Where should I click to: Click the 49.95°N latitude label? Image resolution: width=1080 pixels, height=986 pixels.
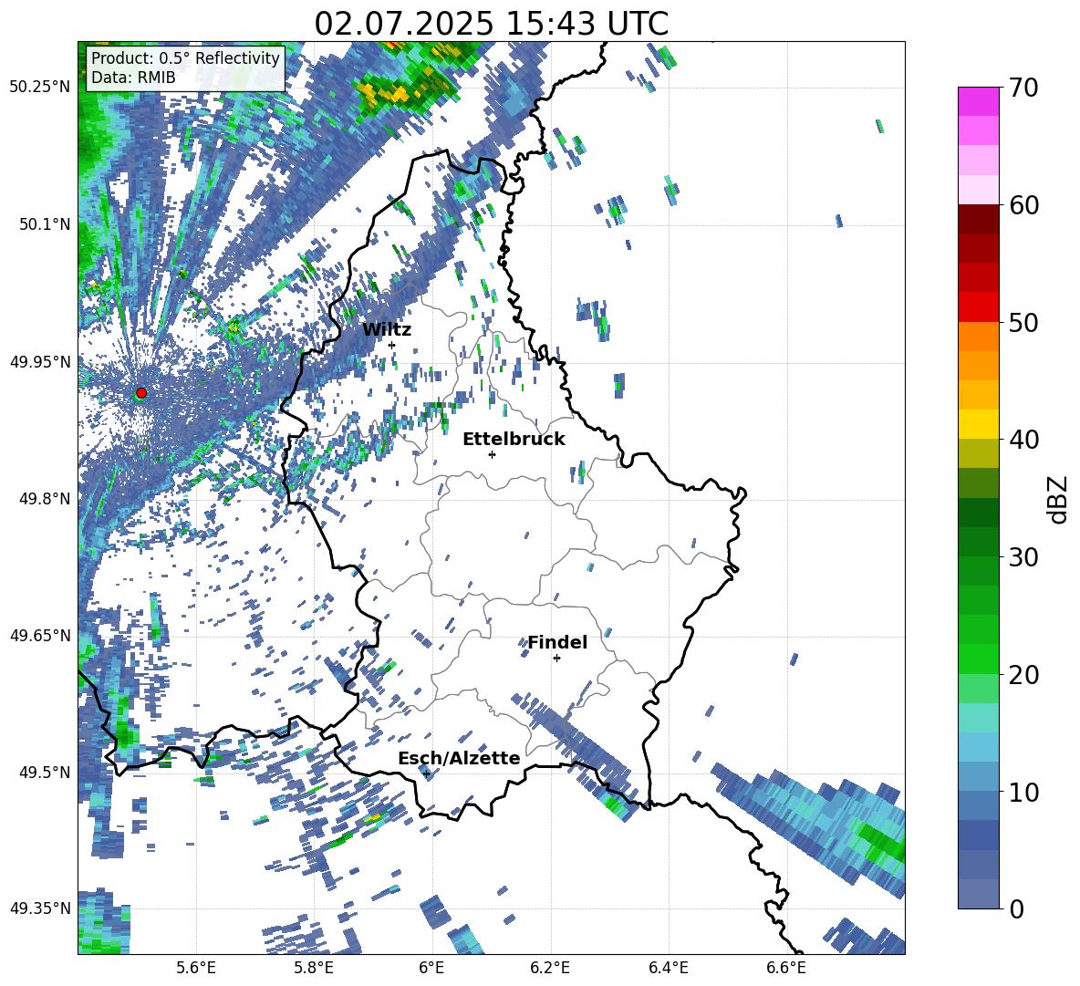pos(40,361)
